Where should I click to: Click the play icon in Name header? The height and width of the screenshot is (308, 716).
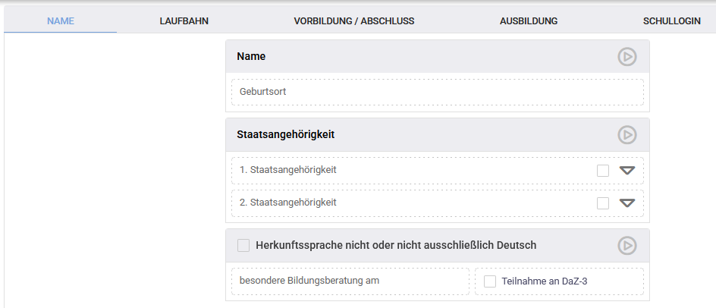[x=626, y=57]
